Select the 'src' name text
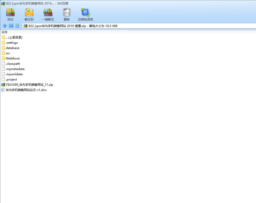Screen dimensions: 256x203 coord(8,53)
